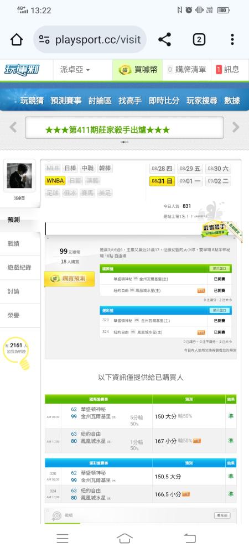Open the browser three-dot menu

click(232, 39)
